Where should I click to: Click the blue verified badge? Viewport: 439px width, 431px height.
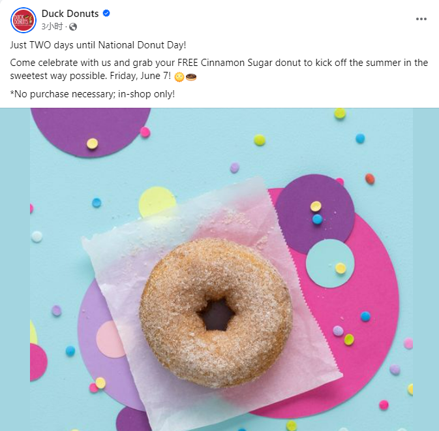pyautogui.click(x=106, y=13)
